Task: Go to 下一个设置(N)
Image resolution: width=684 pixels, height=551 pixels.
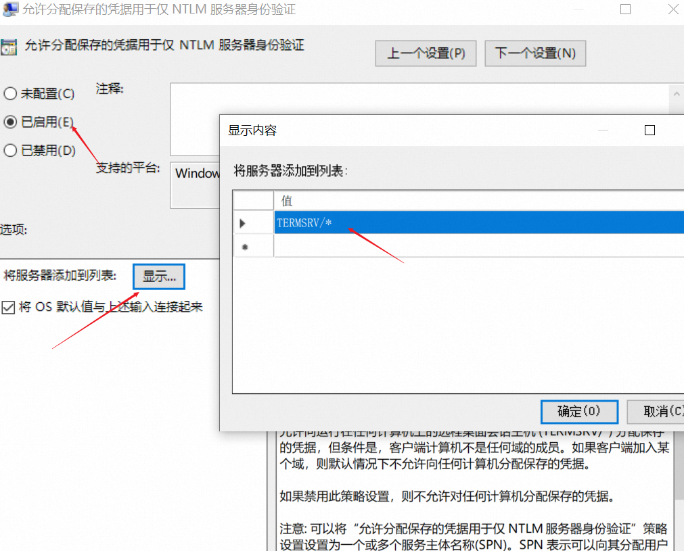Action: [535, 53]
